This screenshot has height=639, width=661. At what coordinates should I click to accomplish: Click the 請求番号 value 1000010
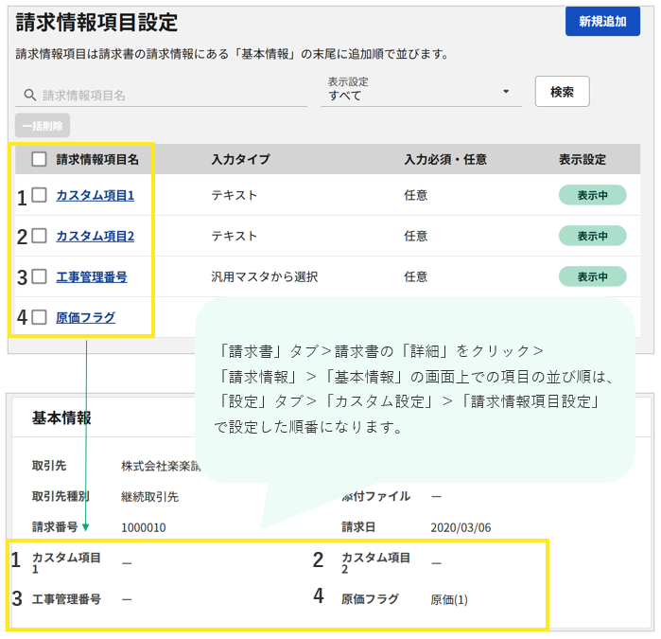(x=144, y=527)
